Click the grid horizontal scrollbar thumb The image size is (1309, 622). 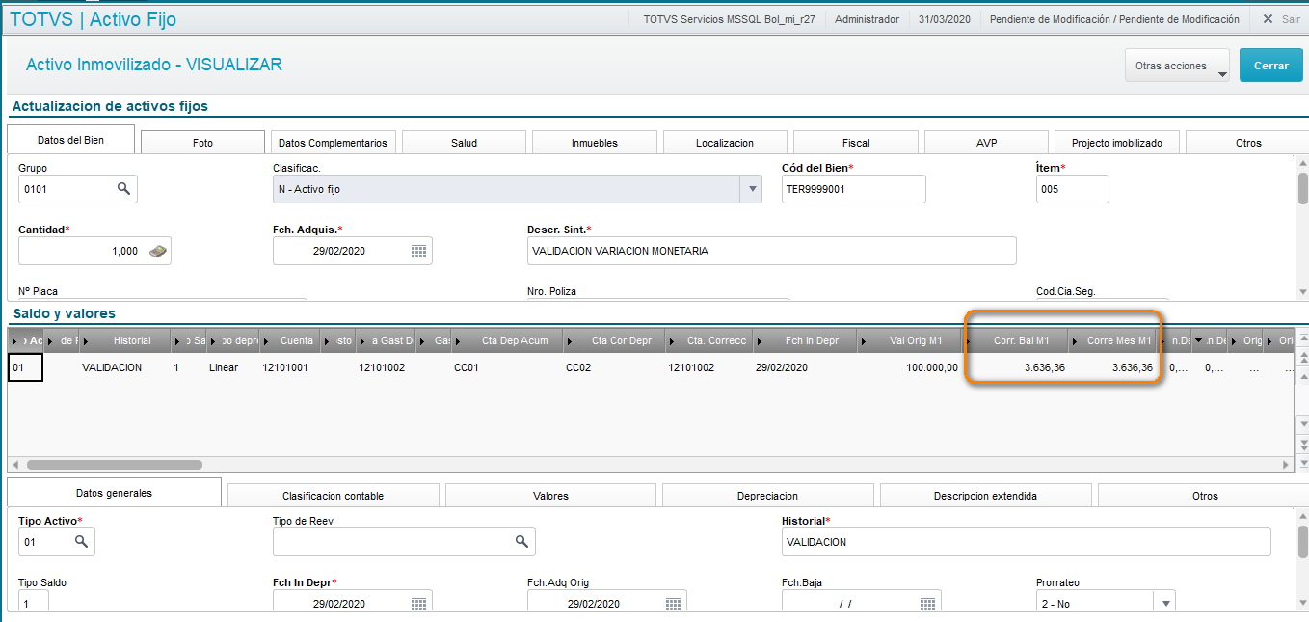click(x=114, y=465)
